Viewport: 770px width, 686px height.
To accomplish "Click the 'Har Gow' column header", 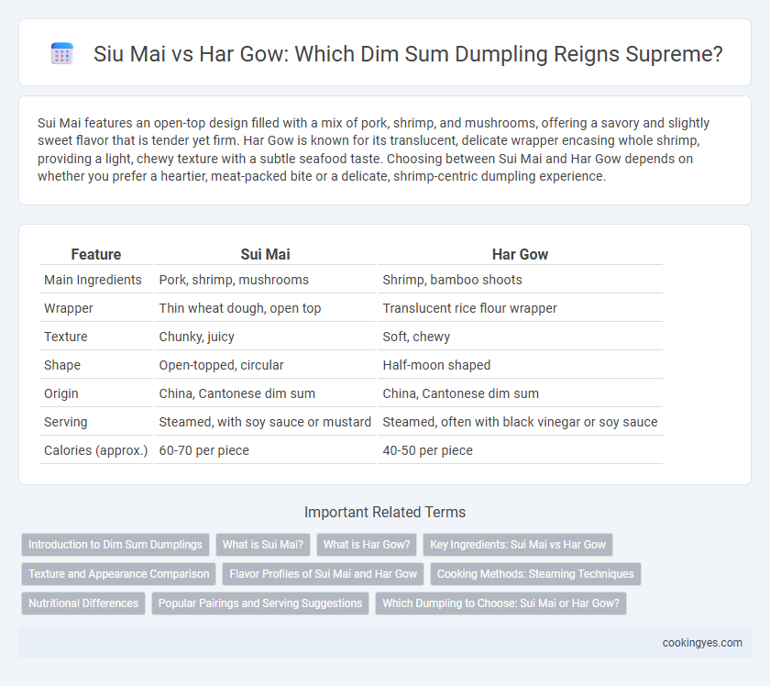I will click(520, 254).
